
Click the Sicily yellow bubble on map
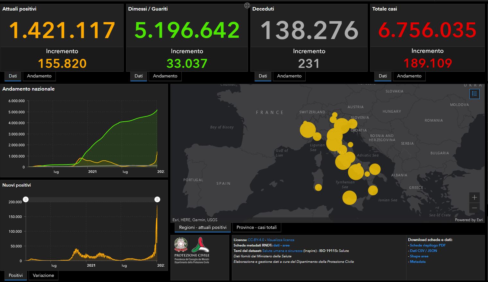click(x=349, y=197)
